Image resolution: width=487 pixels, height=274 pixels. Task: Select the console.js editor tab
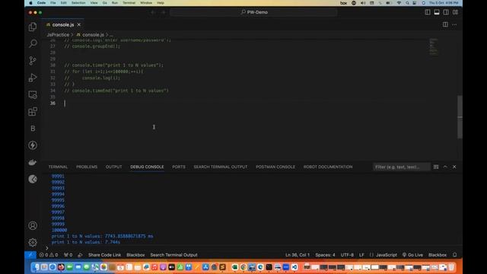[63, 24]
